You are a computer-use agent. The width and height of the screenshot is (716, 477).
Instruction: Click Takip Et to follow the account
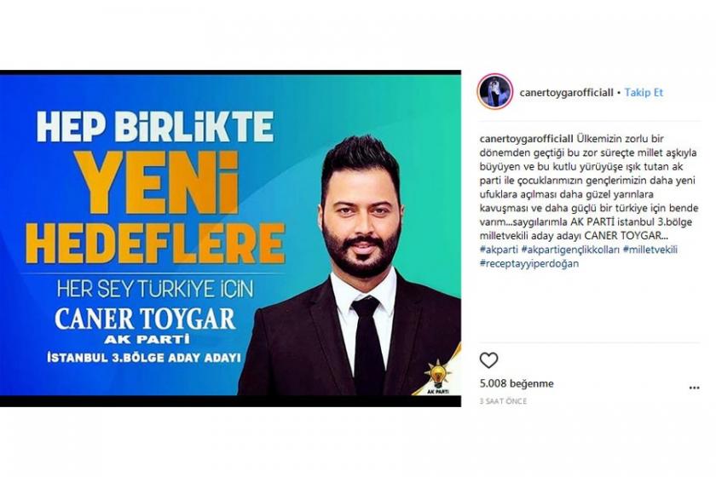coord(644,93)
